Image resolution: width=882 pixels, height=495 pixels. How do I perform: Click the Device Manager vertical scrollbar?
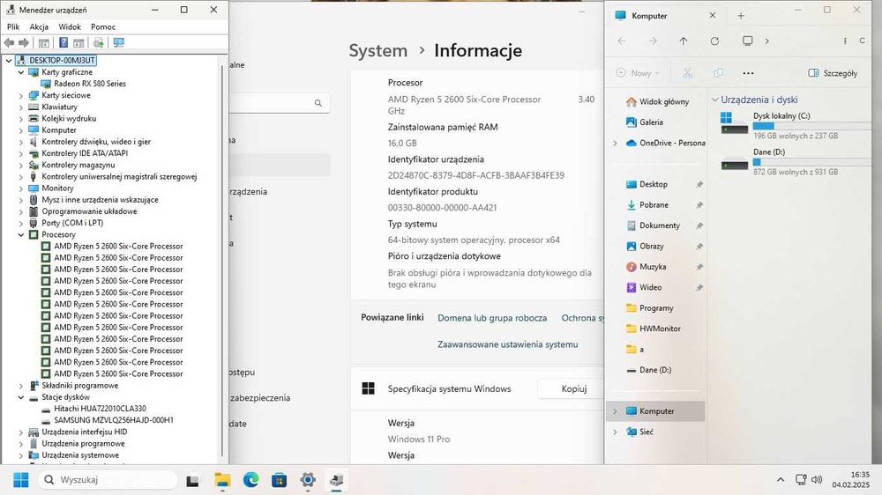(223, 261)
